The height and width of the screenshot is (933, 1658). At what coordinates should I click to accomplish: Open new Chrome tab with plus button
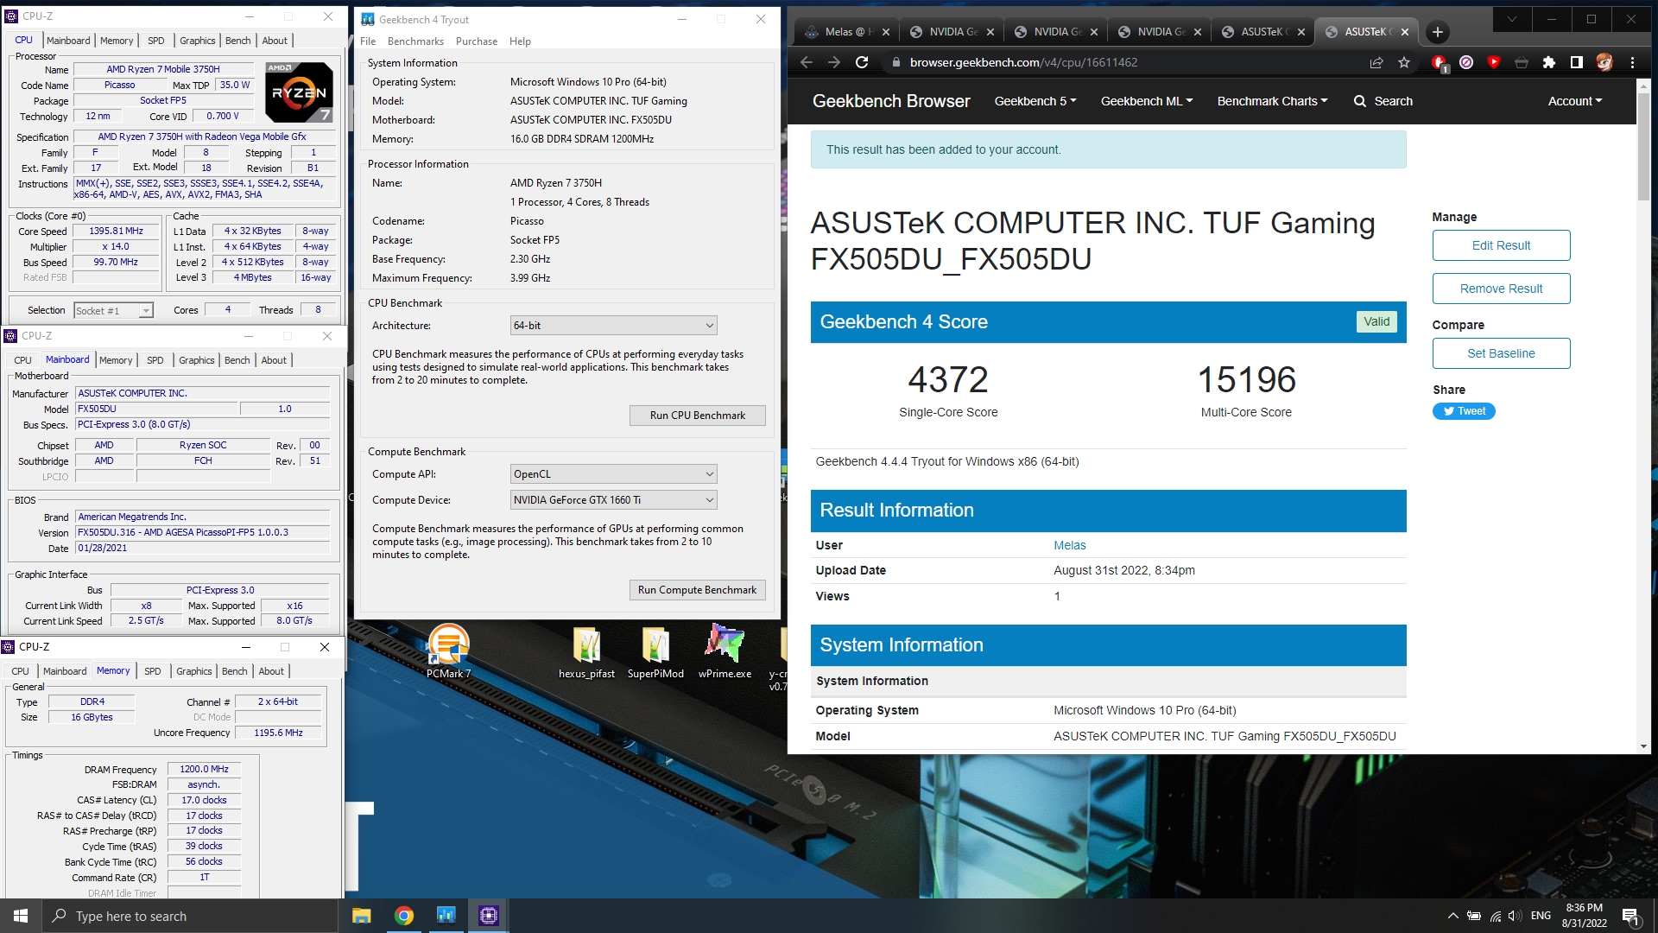[x=1438, y=32]
